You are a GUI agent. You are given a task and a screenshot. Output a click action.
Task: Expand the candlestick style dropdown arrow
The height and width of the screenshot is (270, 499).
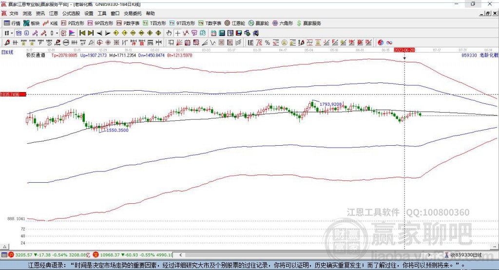point(57,33)
